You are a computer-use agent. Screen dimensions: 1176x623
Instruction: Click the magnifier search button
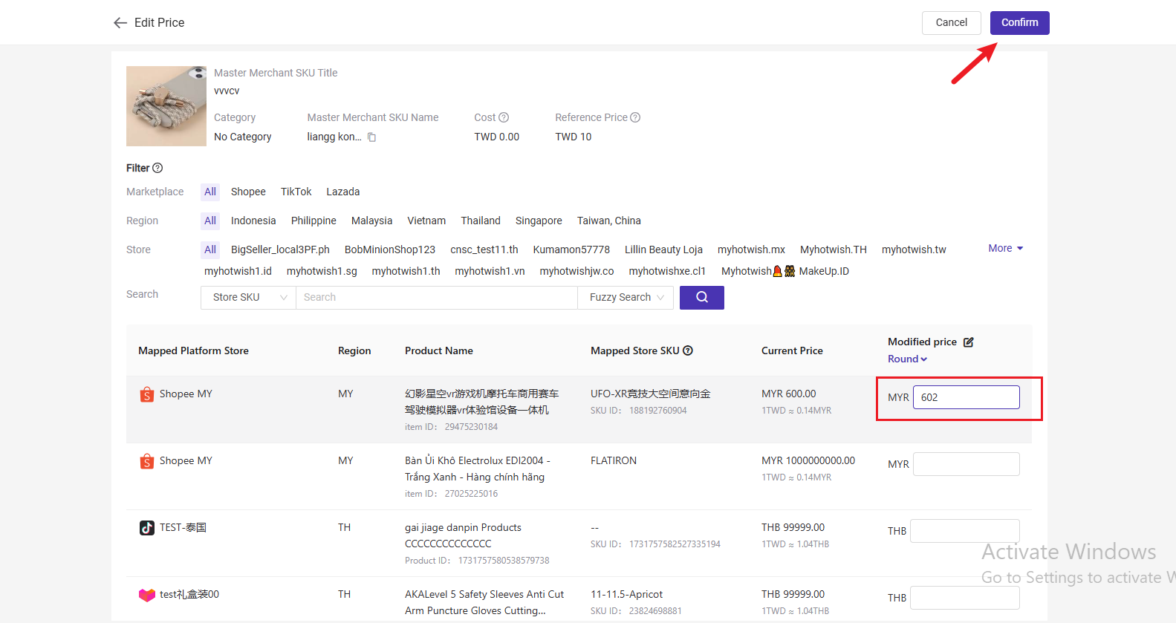click(702, 297)
